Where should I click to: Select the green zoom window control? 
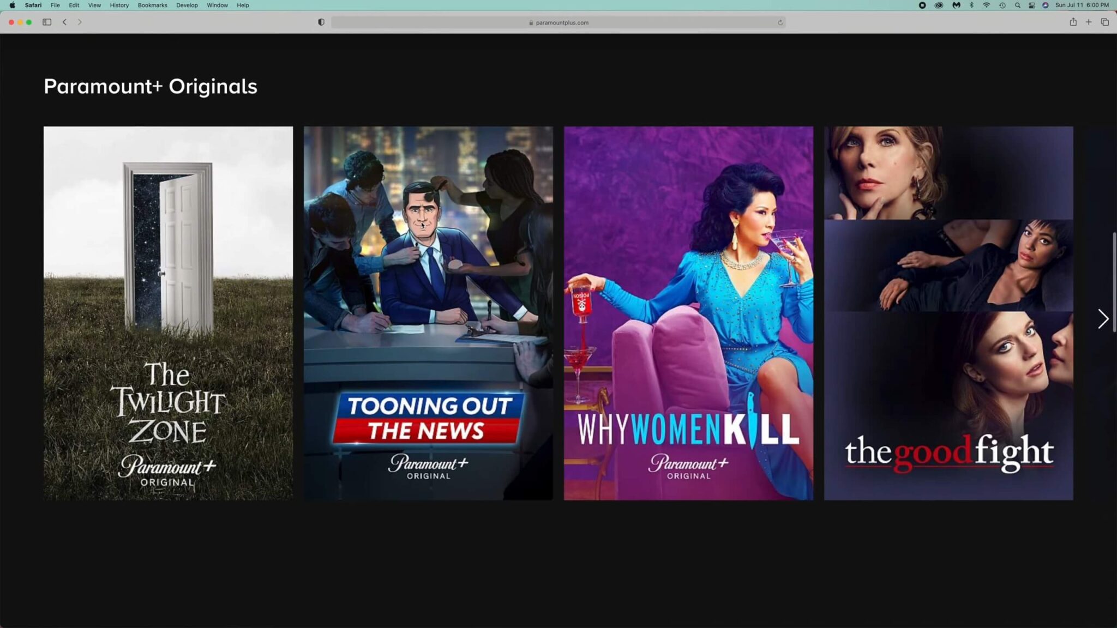[x=29, y=22]
